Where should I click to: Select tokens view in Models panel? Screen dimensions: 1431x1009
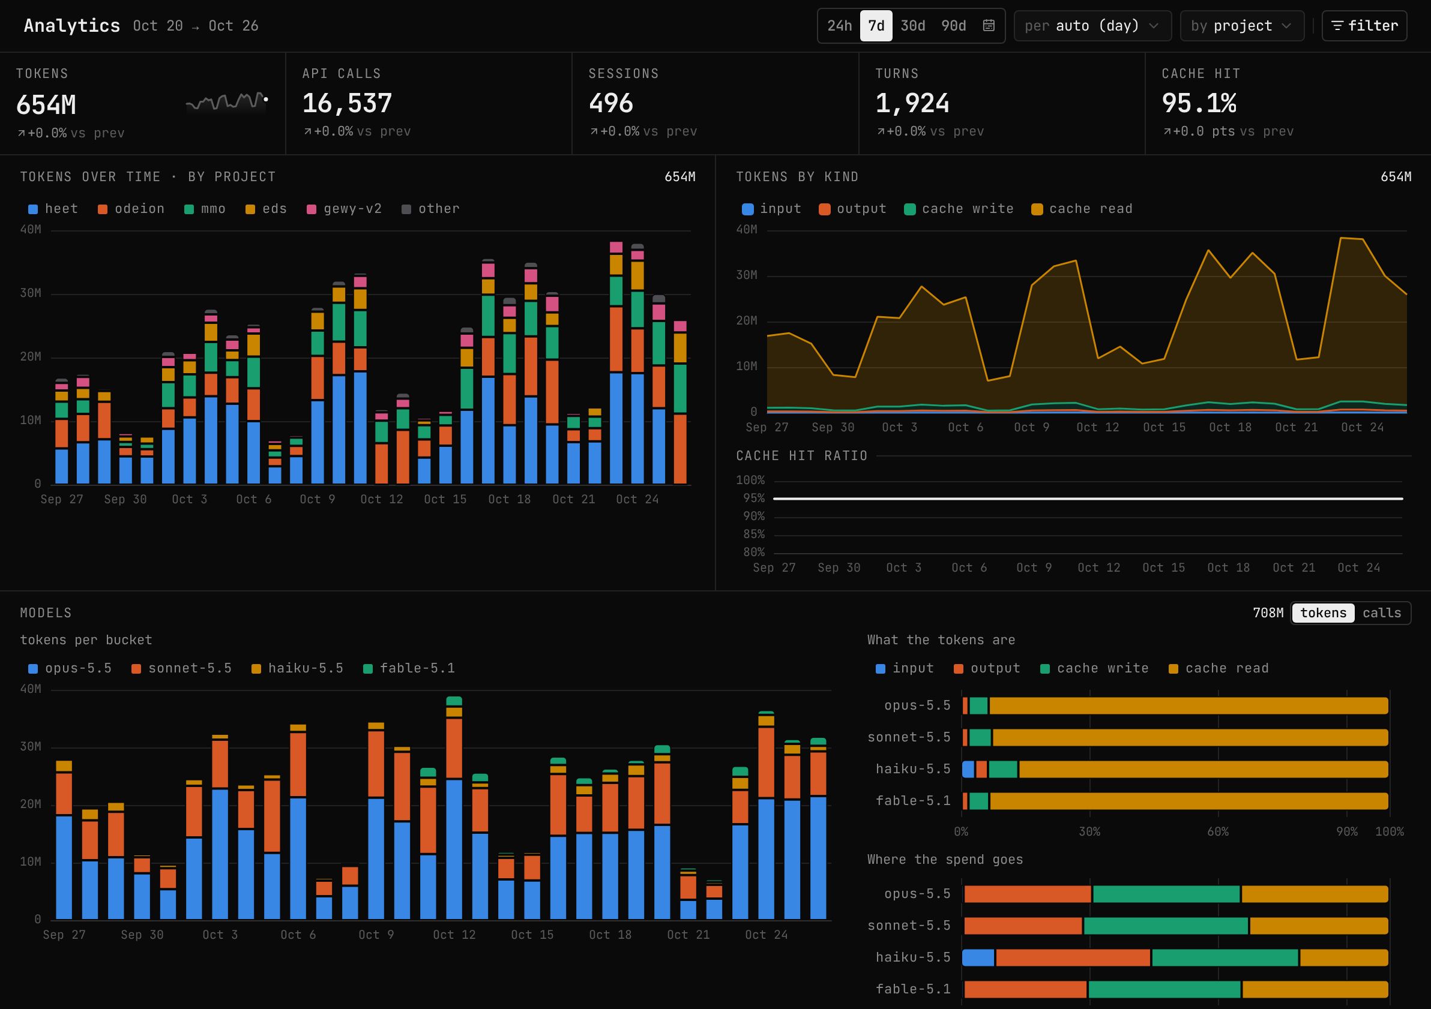click(x=1322, y=613)
